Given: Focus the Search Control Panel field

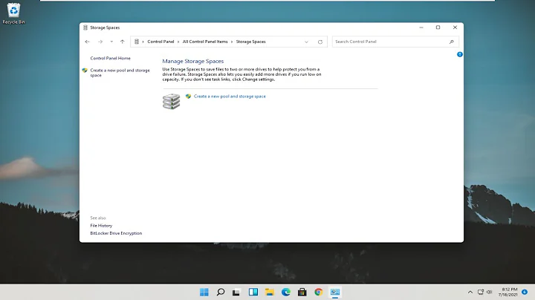Looking at the screenshot, I should click(x=395, y=42).
